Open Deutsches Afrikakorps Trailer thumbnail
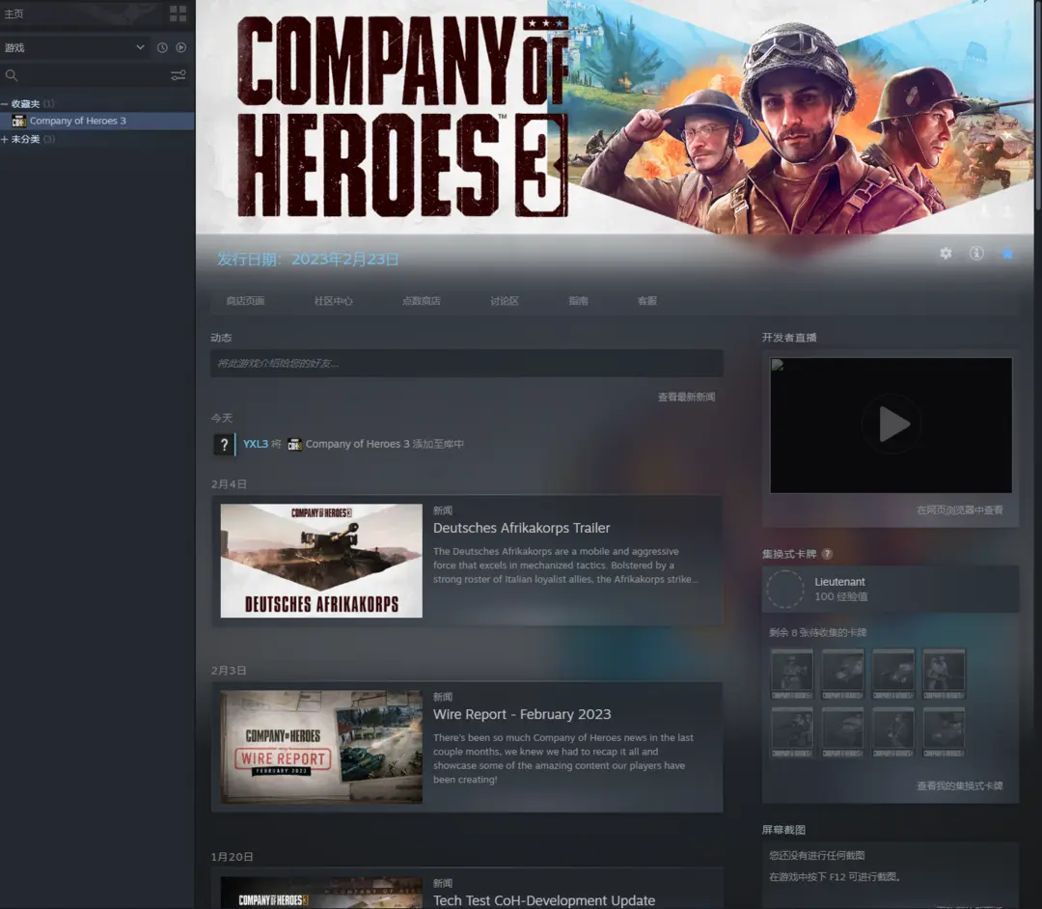 (321, 561)
